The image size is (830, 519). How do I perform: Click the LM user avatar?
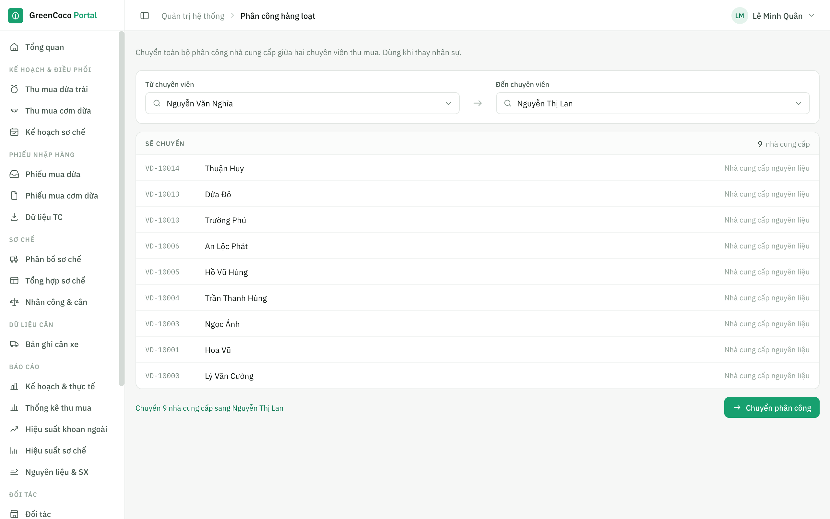(740, 16)
